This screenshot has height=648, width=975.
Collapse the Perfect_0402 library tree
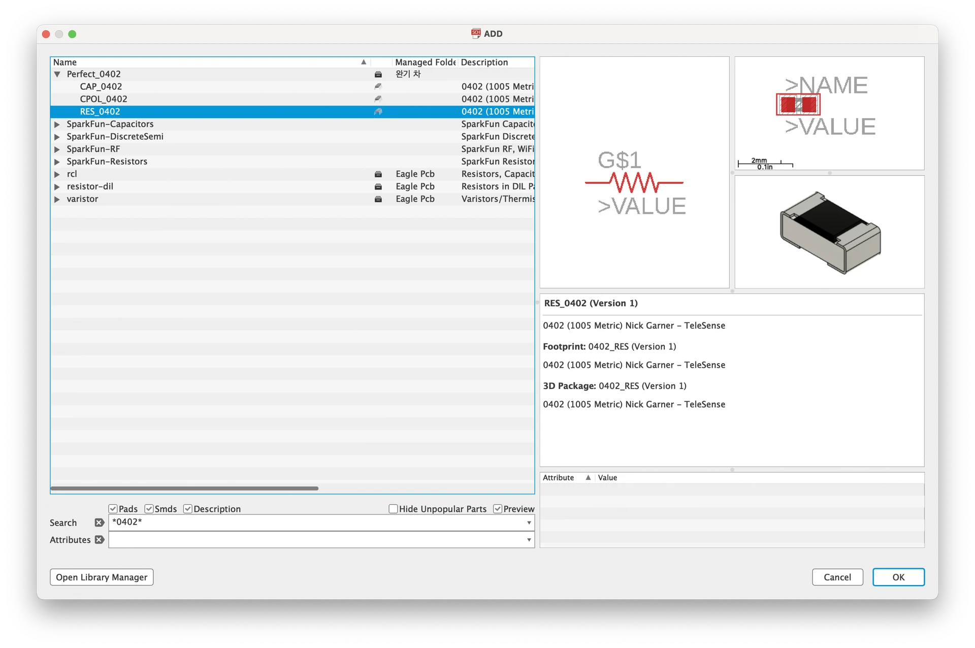click(x=57, y=74)
